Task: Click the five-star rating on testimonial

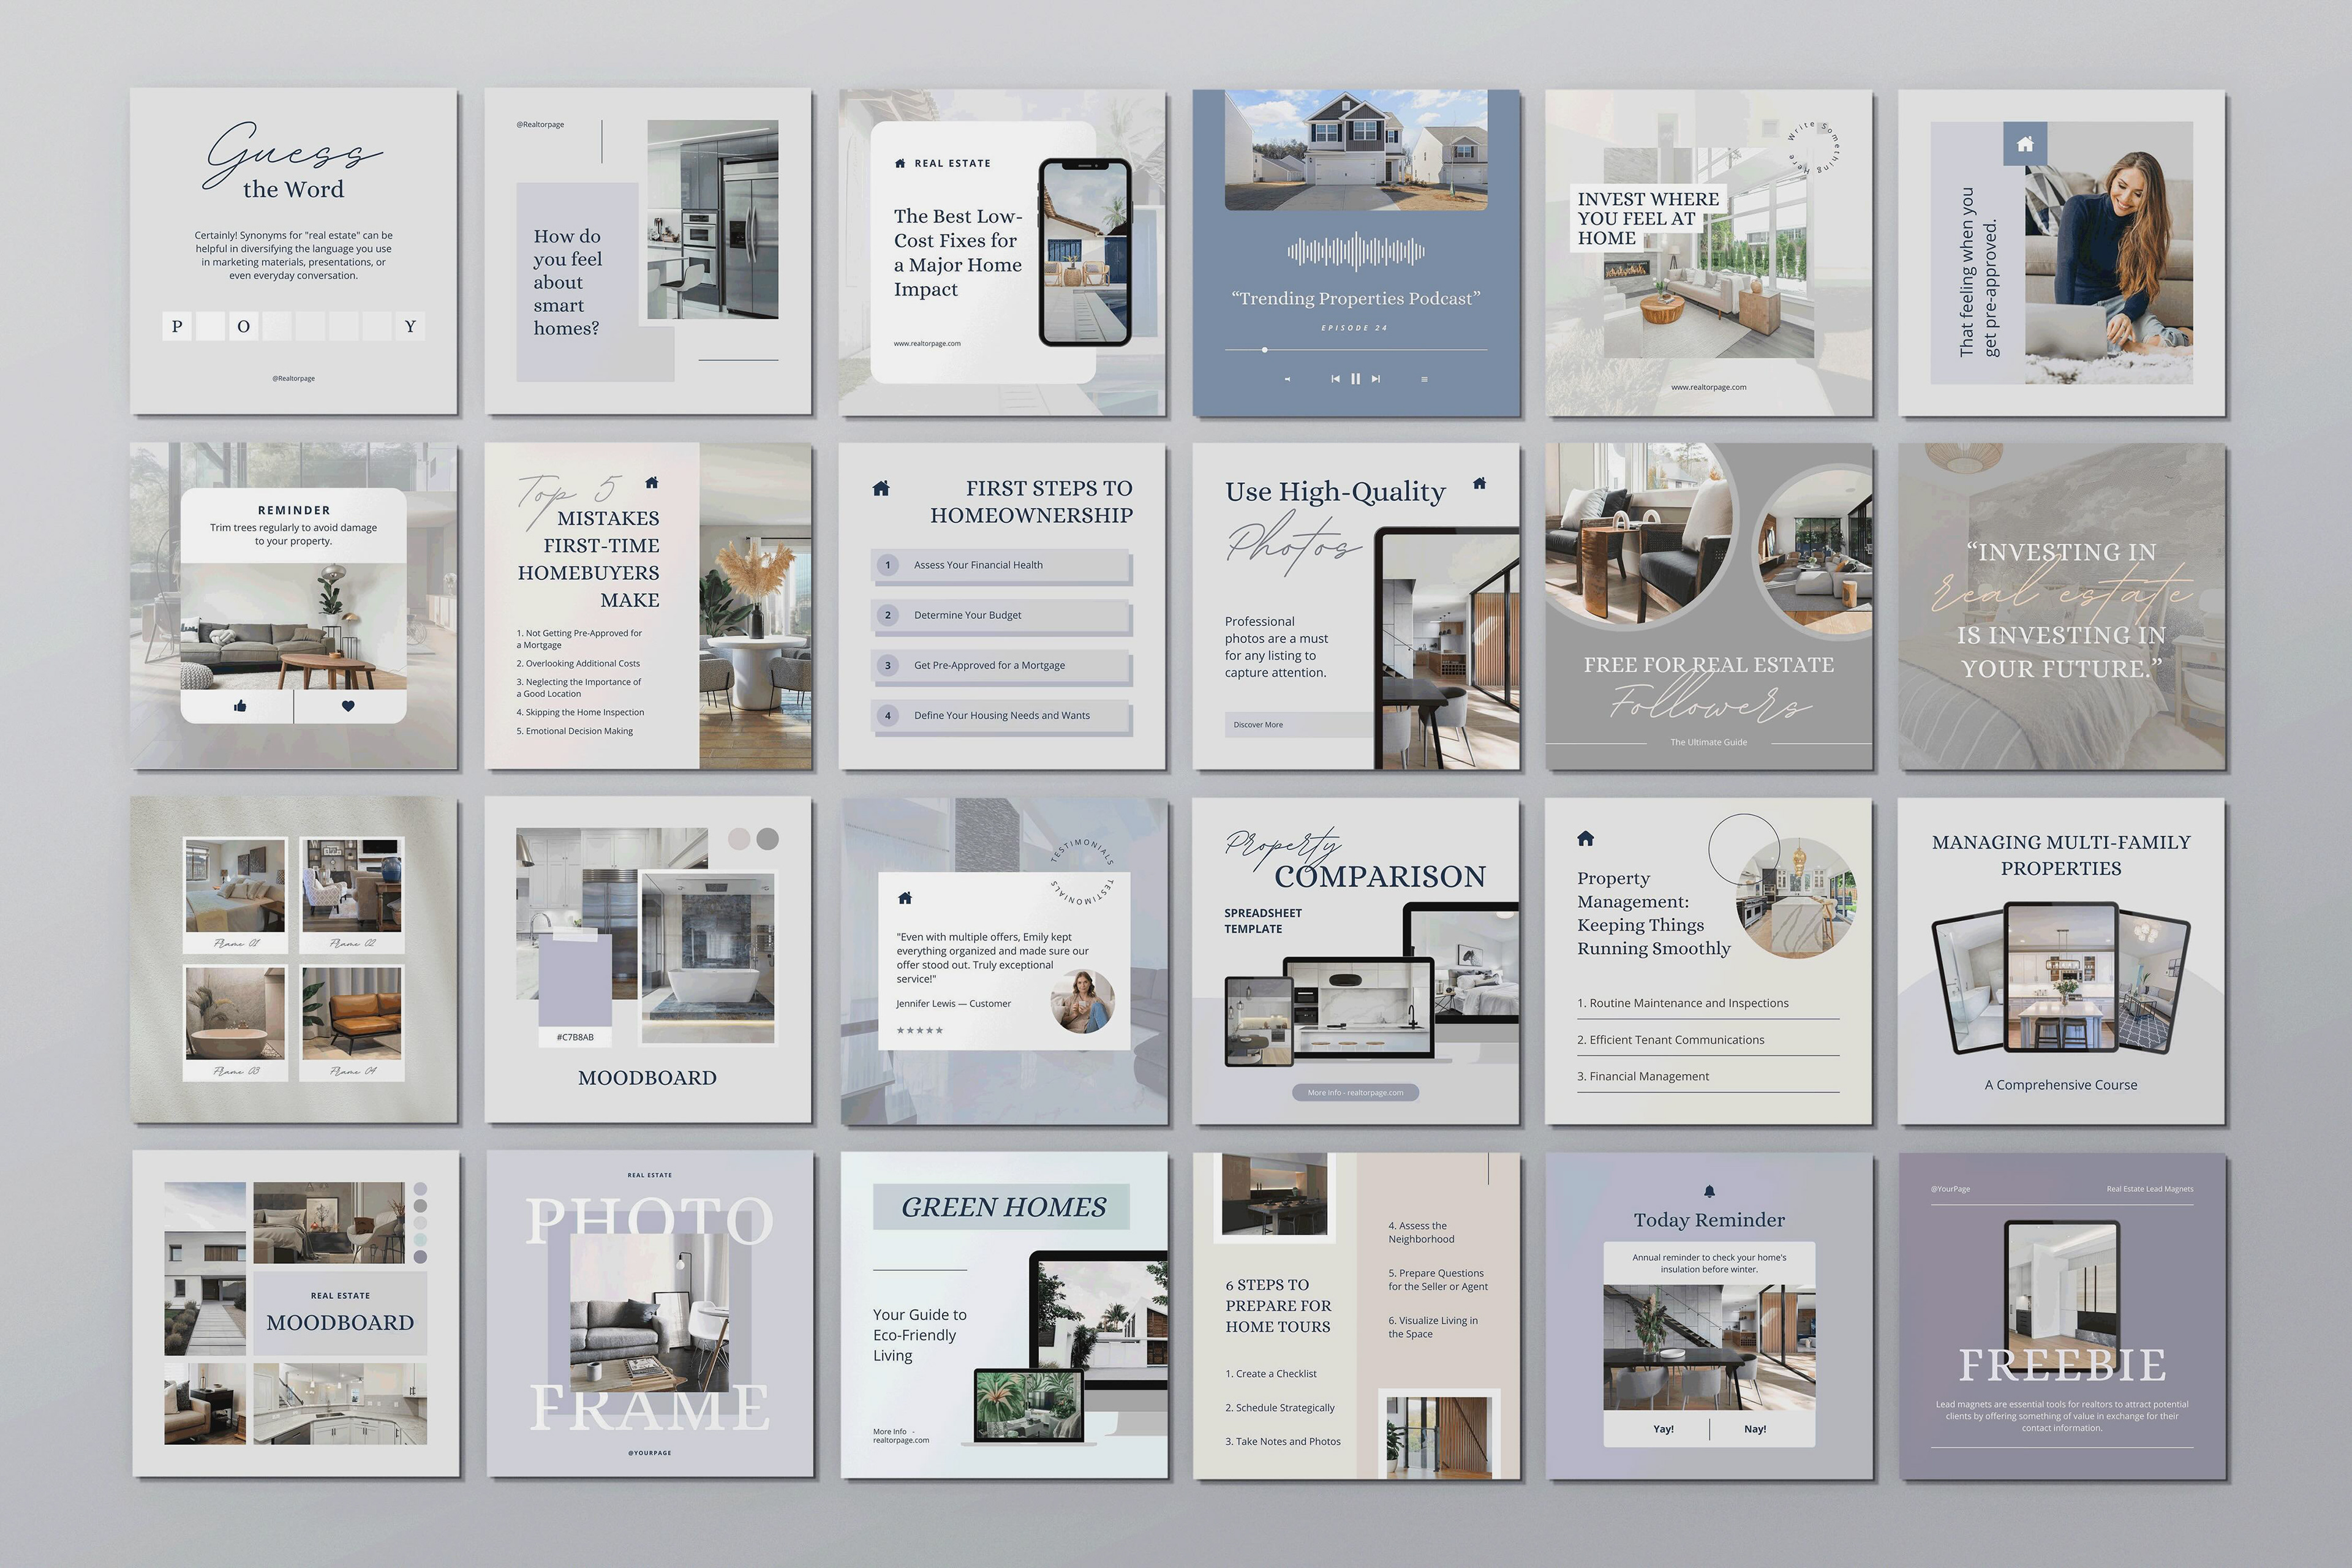Action: click(919, 1030)
